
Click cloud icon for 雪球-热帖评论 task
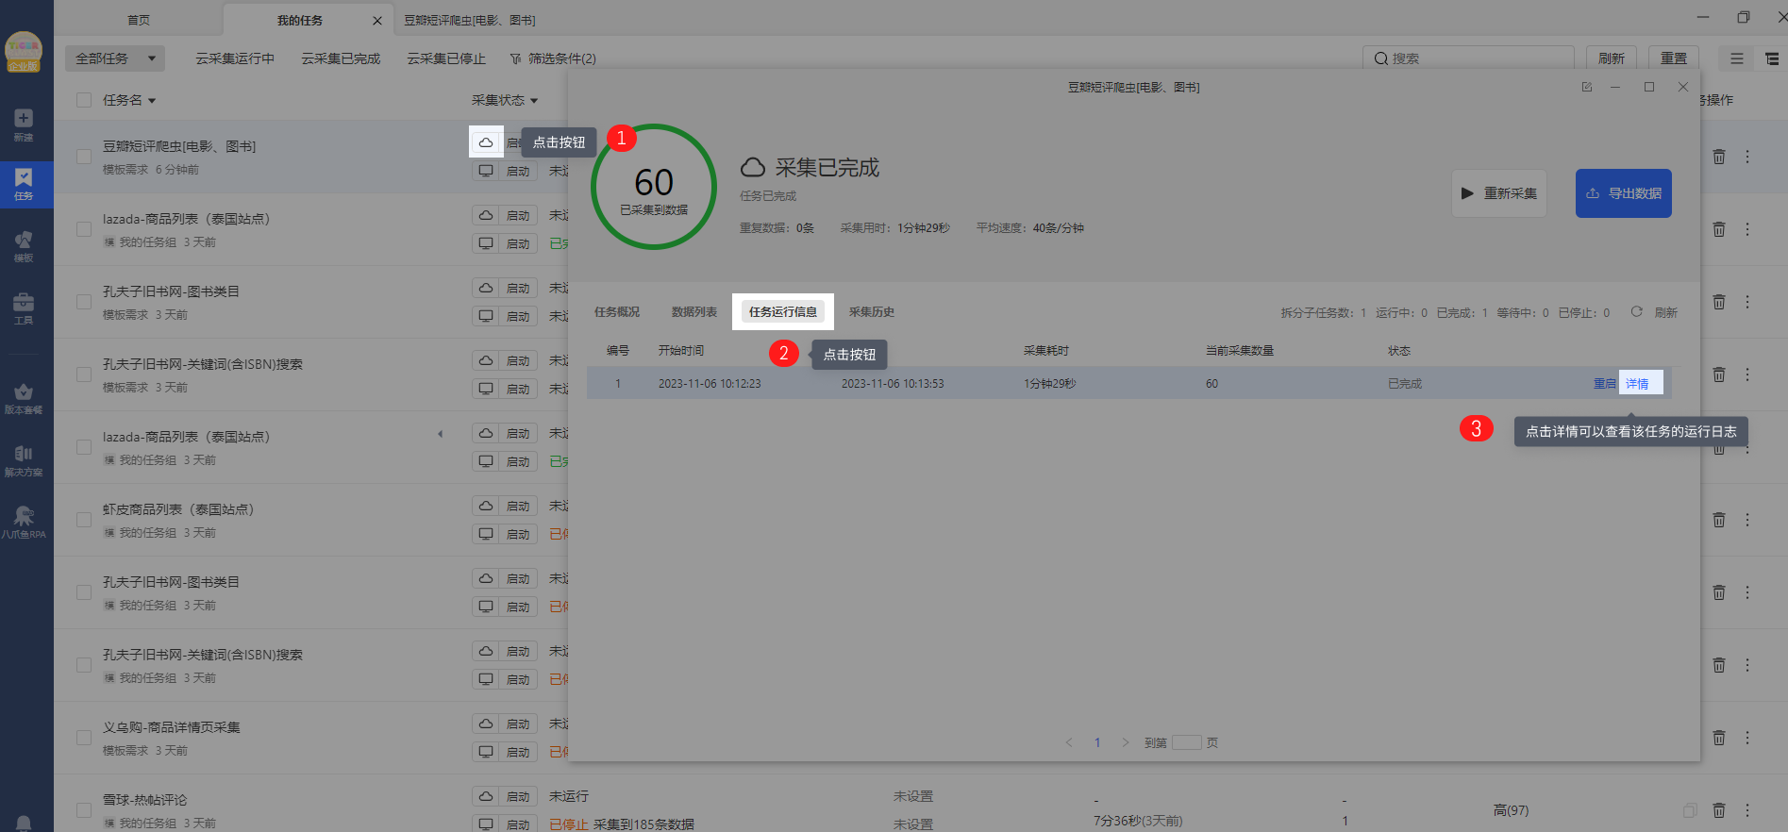click(x=486, y=796)
